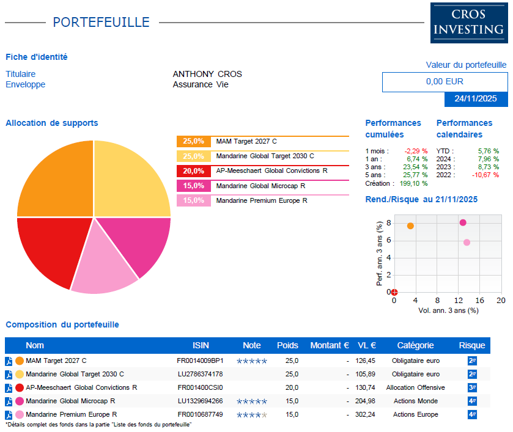Click ISIN FR0010687749
The height and width of the screenshot is (432, 513).
pos(200,414)
